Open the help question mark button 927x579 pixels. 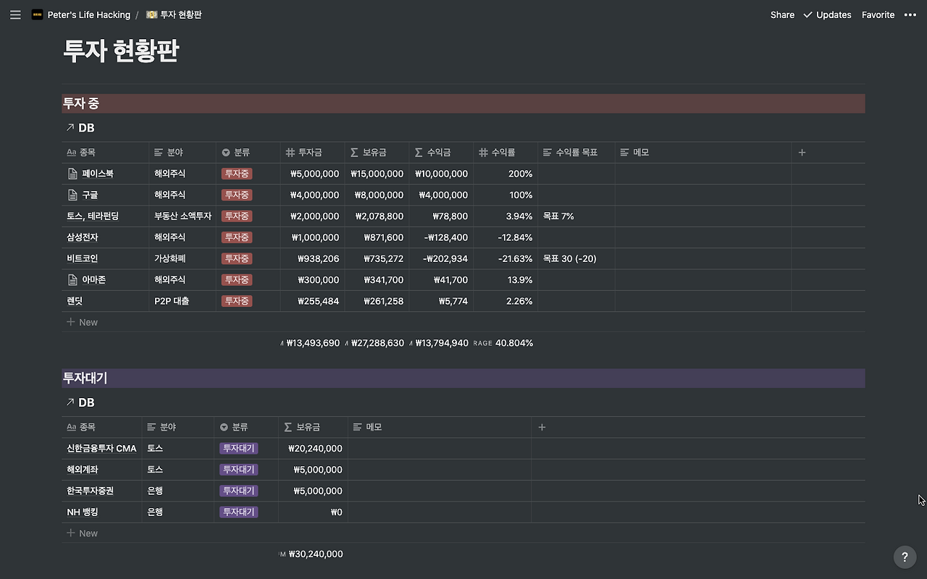click(x=905, y=557)
